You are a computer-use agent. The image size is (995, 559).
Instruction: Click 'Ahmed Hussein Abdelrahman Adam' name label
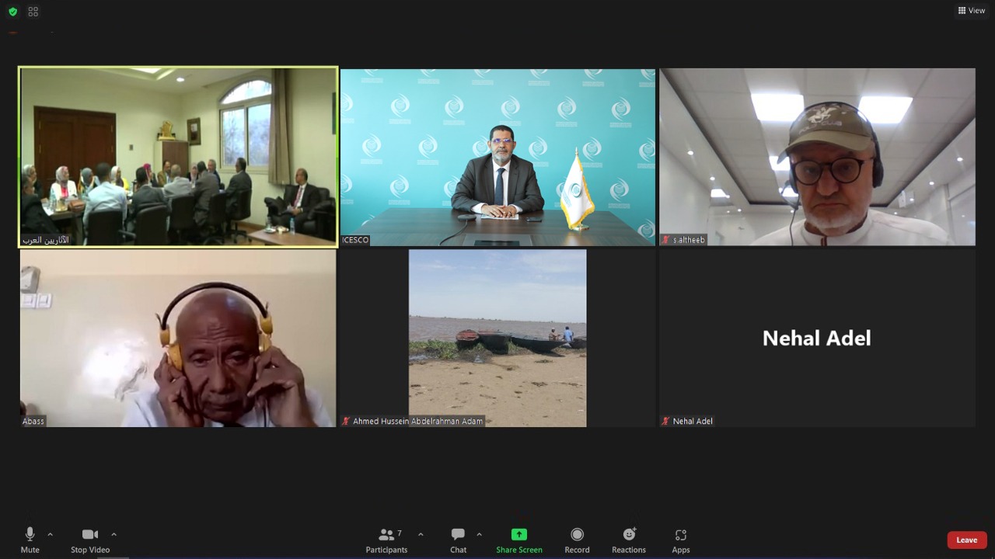(418, 421)
